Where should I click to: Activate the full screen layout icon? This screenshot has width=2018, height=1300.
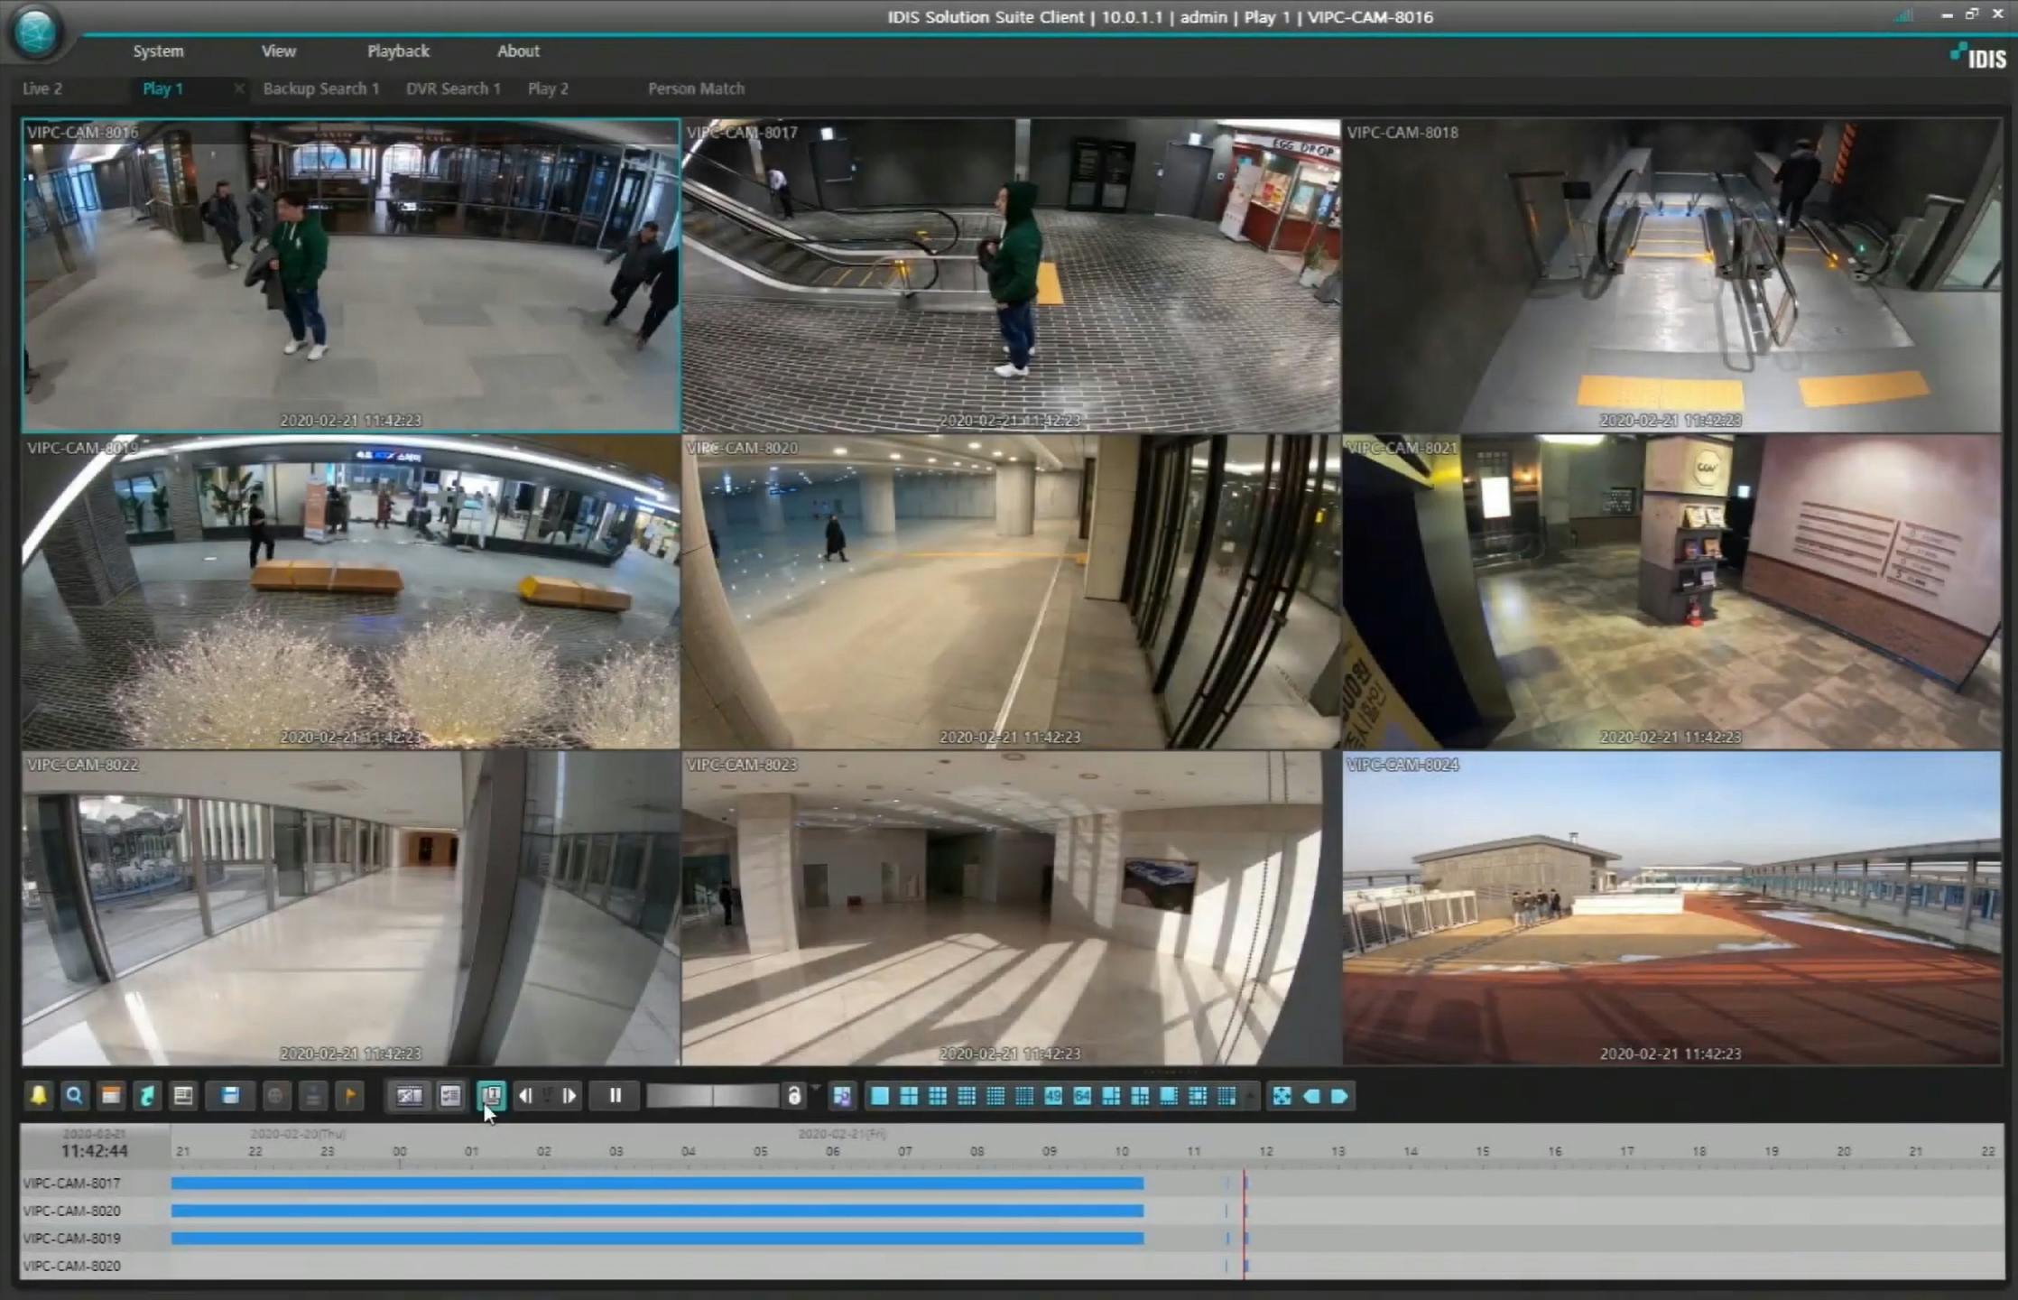[1282, 1095]
